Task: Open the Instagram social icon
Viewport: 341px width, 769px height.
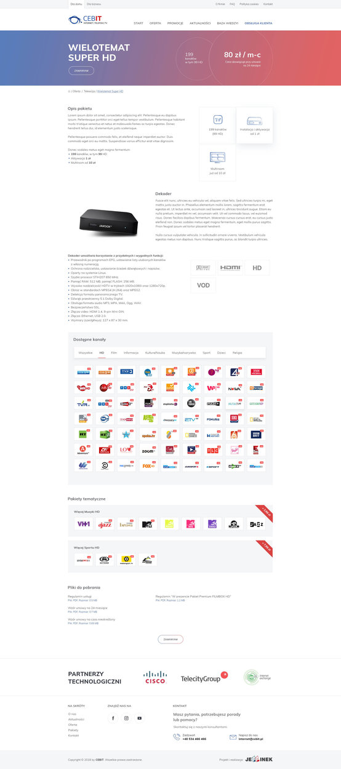Action: tap(126, 718)
